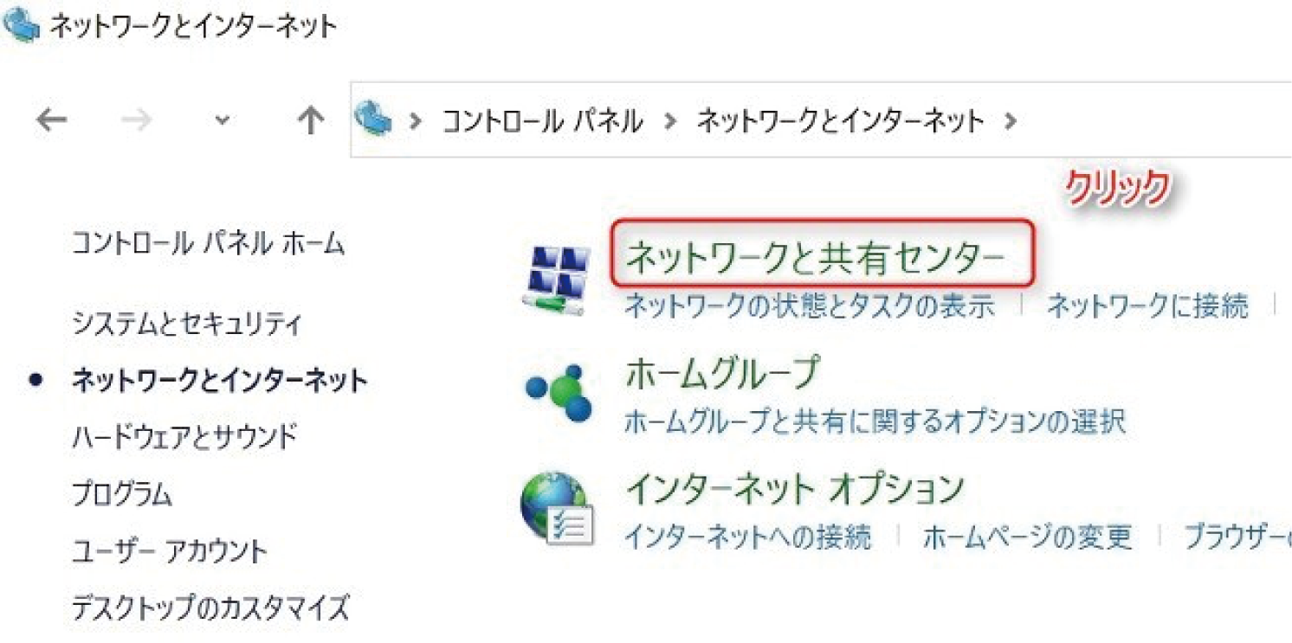
Task: Click the Internet Options globe icon
Action: pos(558,511)
